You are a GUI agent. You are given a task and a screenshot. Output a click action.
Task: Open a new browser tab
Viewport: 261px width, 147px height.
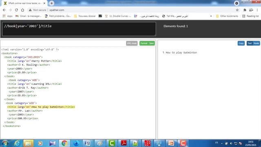coord(52,3)
